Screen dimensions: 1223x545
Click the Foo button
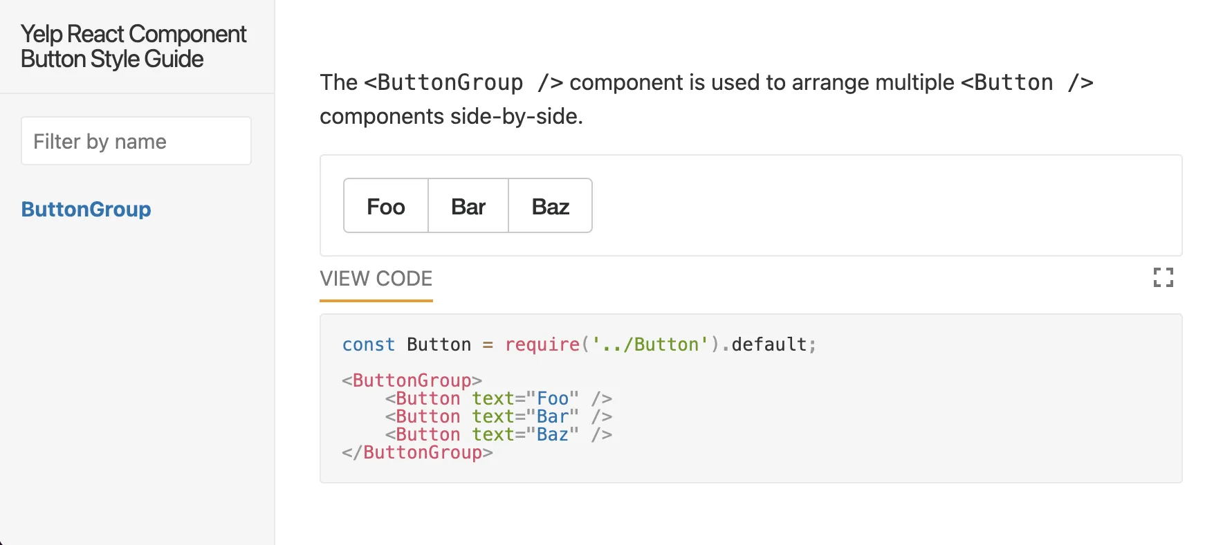tap(385, 205)
